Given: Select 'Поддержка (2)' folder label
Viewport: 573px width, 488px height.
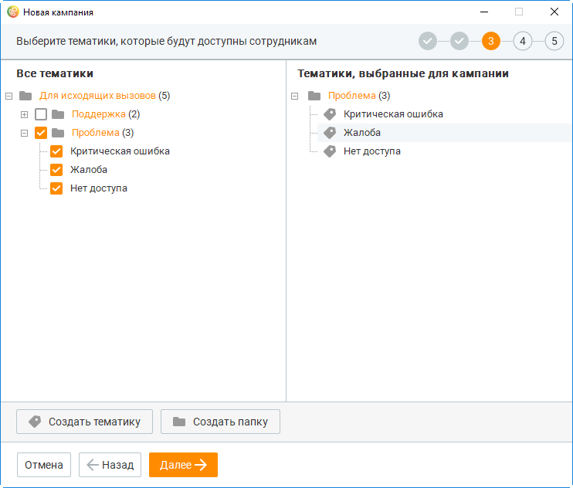Looking at the screenshot, I should [x=106, y=114].
